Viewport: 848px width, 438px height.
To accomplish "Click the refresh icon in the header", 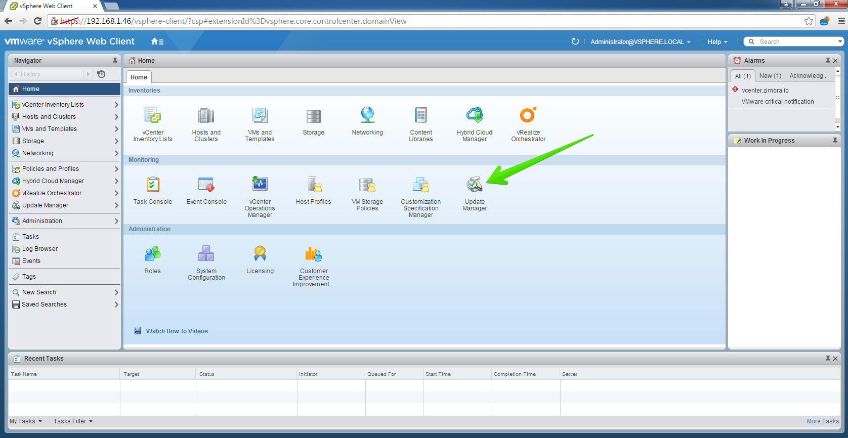I will point(575,41).
